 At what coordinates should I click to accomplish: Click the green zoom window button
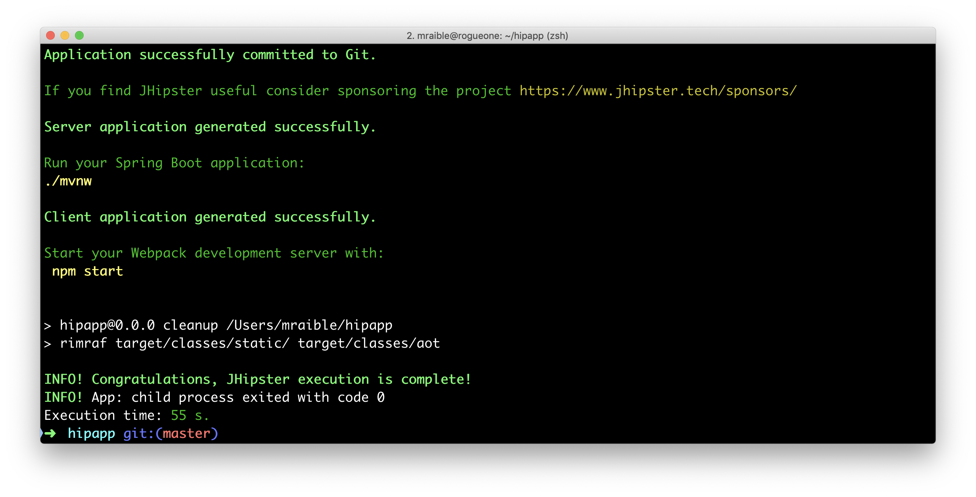[79, 36]
